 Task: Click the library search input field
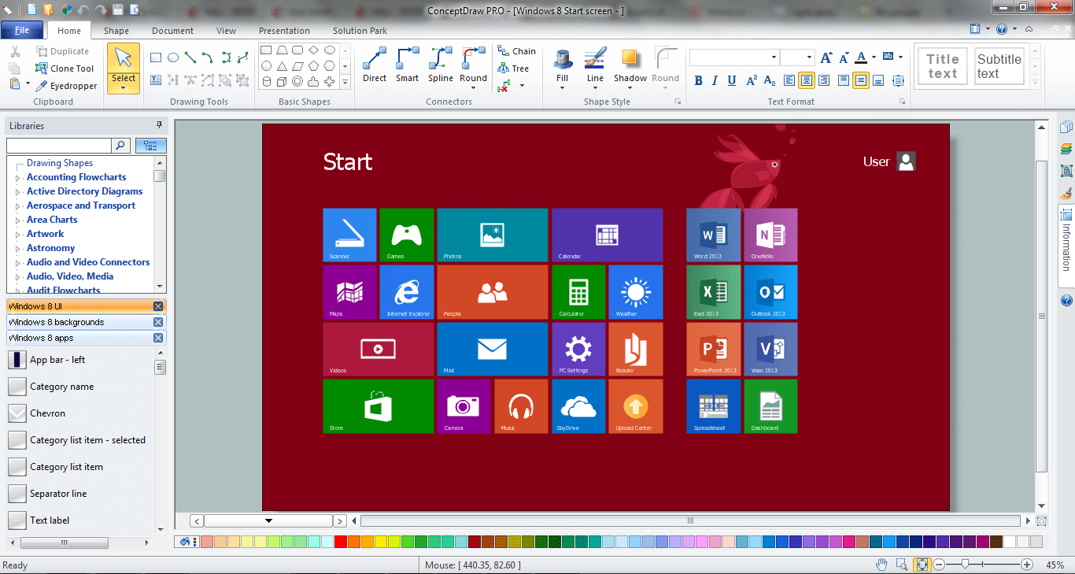59,146
